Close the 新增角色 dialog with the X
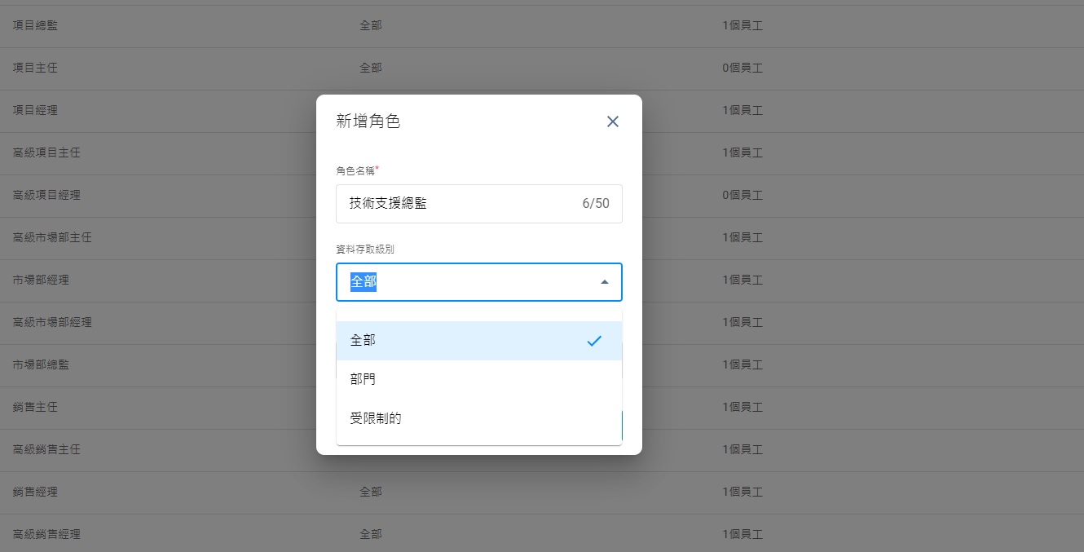 [x=613, y=121]
